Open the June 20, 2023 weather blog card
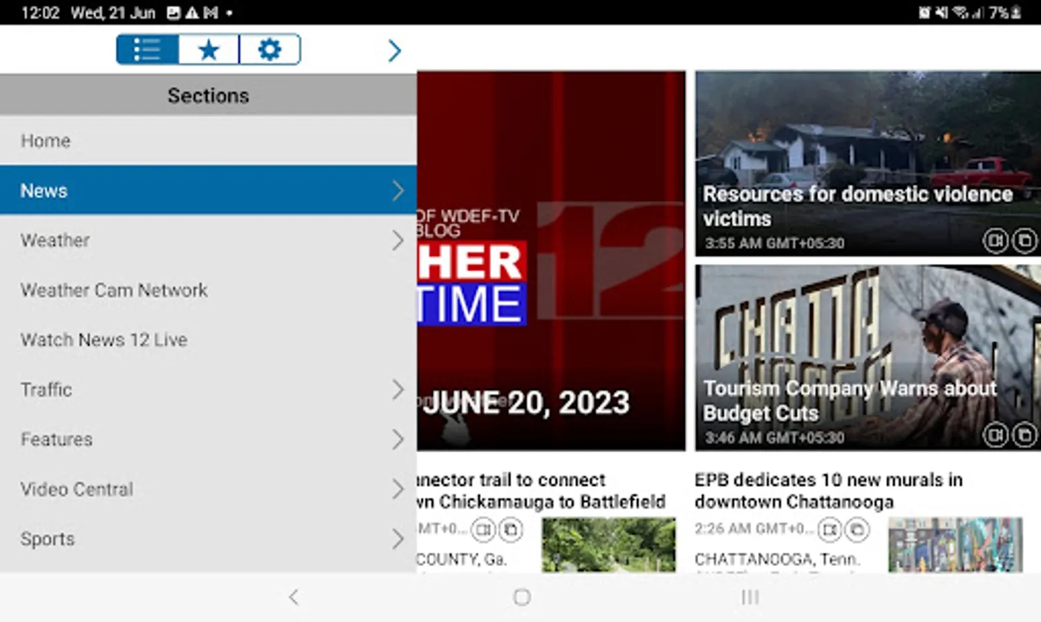Screen dimensions: 1041x622 pyautogui.click(x=551, y=261)
